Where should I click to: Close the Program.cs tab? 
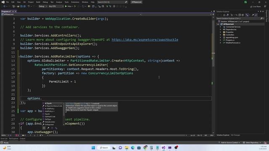[x=16, y=11]
